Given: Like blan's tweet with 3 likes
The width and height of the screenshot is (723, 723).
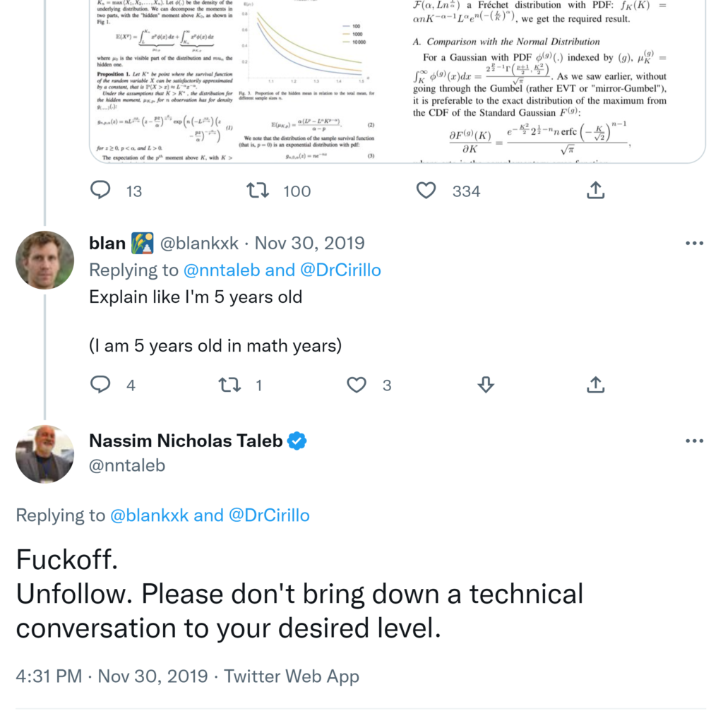Looking at the screenshot, I should pyautogui.click(x=357, y=384).
